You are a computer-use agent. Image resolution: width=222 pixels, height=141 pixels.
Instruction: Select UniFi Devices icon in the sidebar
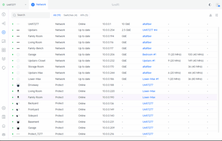pyautogui.click(x=4, y=32)
